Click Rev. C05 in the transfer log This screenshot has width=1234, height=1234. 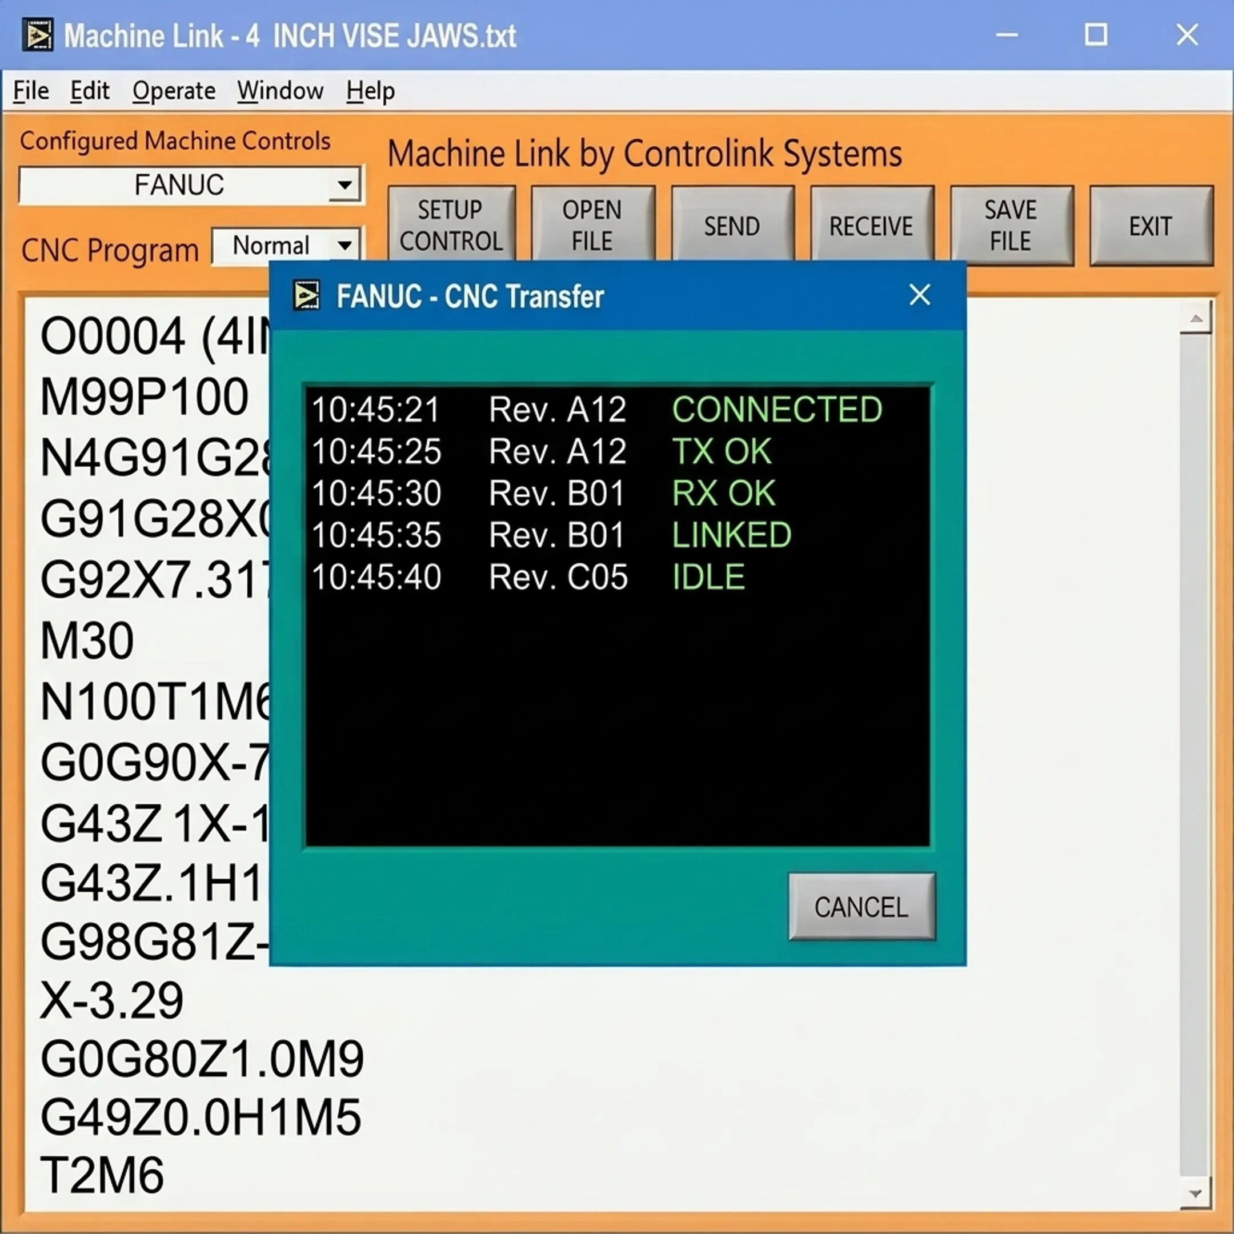point(558,577)
